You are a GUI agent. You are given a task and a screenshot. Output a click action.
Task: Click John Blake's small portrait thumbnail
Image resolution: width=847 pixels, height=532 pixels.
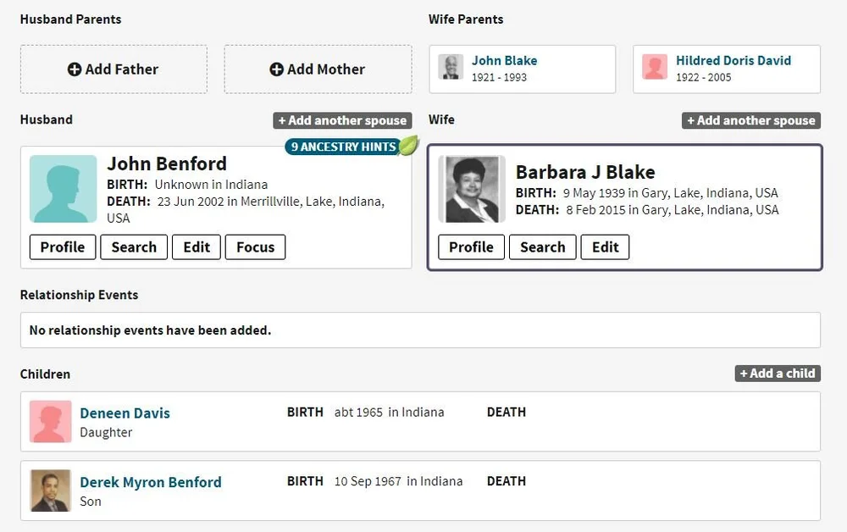tap(451, 67)
